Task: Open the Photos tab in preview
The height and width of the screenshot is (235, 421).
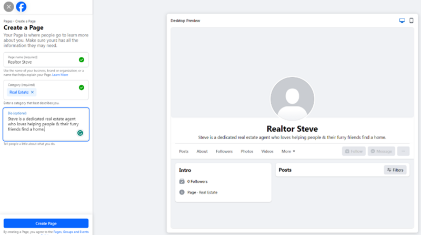Action: [247, 151]
